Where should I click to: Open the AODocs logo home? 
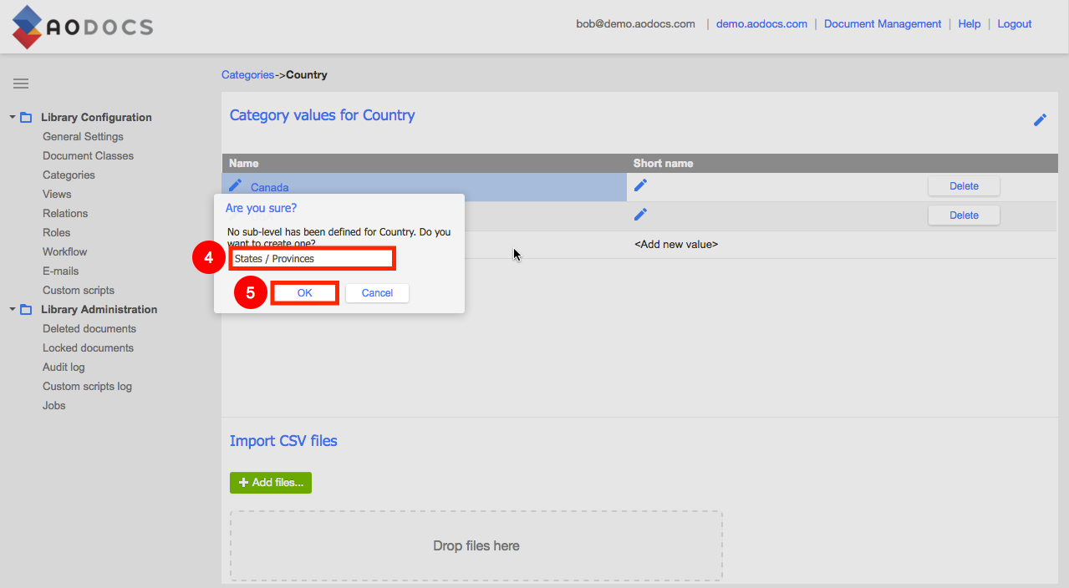tap(82, 27)
